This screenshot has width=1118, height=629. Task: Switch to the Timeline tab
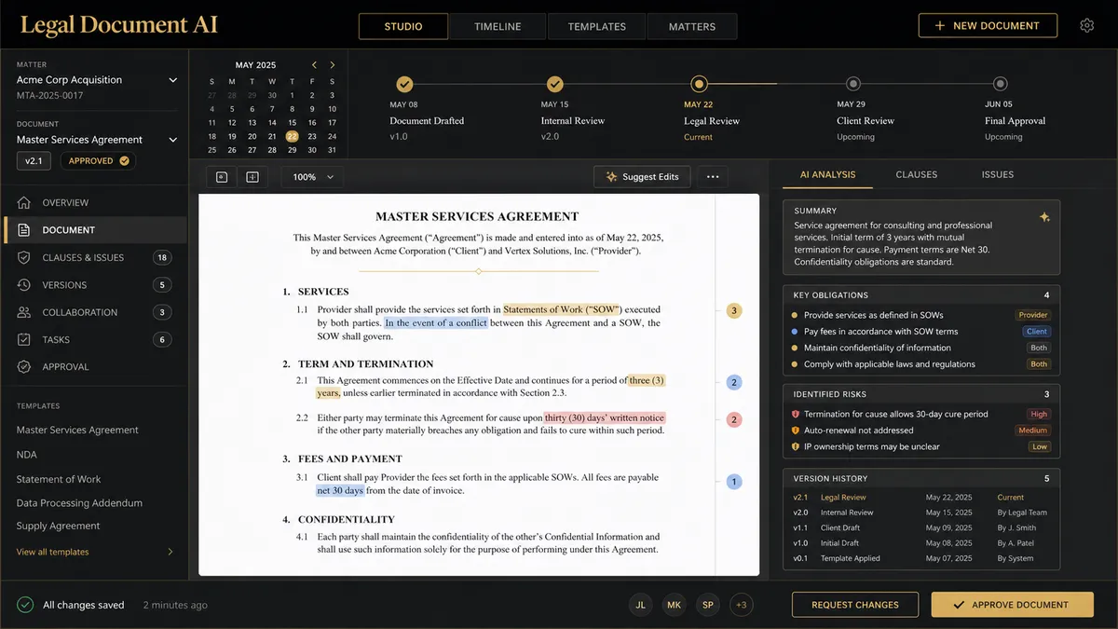tap(498, 26)
